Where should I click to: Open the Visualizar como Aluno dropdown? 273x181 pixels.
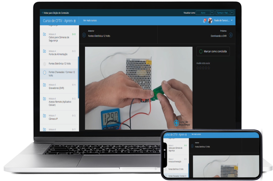click(x=205, y=13)
